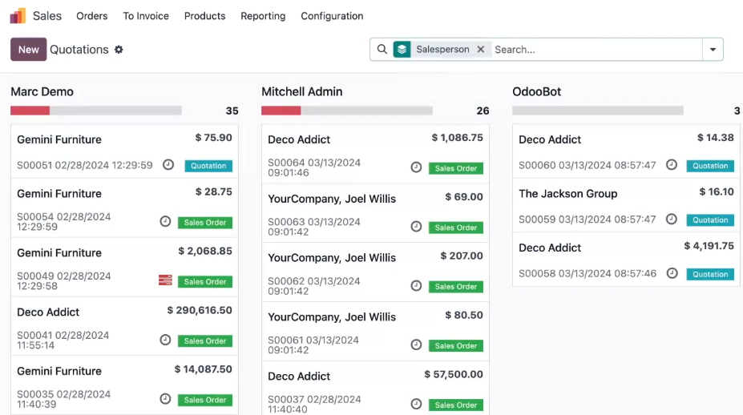Open the Sales app logo icon
Image resolution: width=743 pixels, height=415 pixels.
point(18,16)
